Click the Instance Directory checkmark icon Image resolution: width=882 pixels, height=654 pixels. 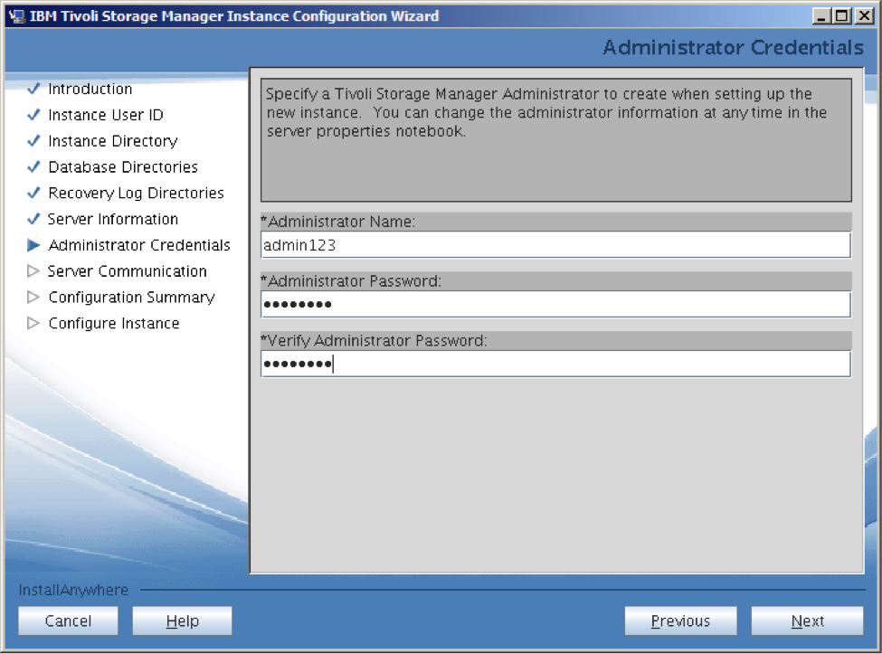click(33, 140)
